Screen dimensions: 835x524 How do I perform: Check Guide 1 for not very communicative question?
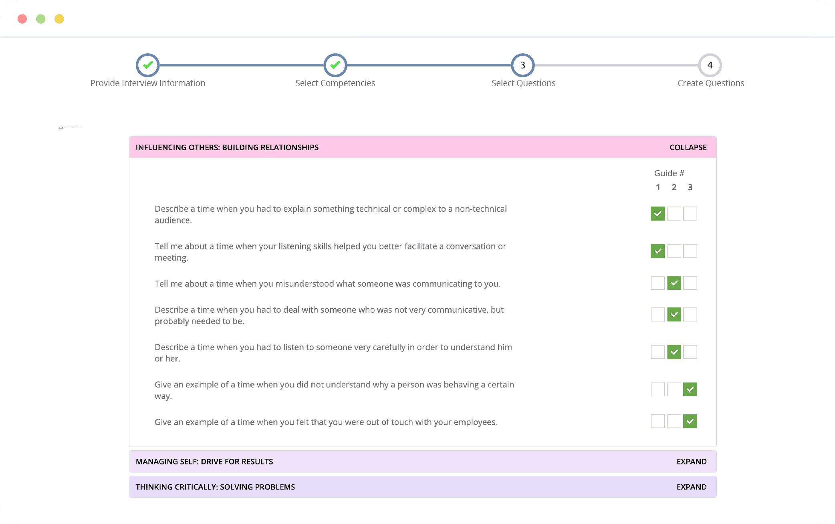pos(658,314)
